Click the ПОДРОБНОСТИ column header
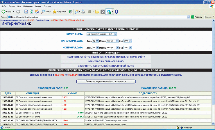215x130 pixels. 148,93
